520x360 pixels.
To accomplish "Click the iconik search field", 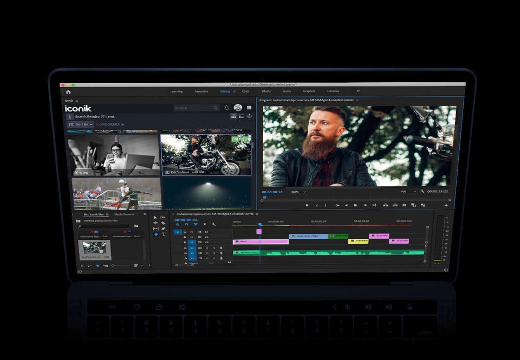I will pyautogui.click(x=193, y=108).
